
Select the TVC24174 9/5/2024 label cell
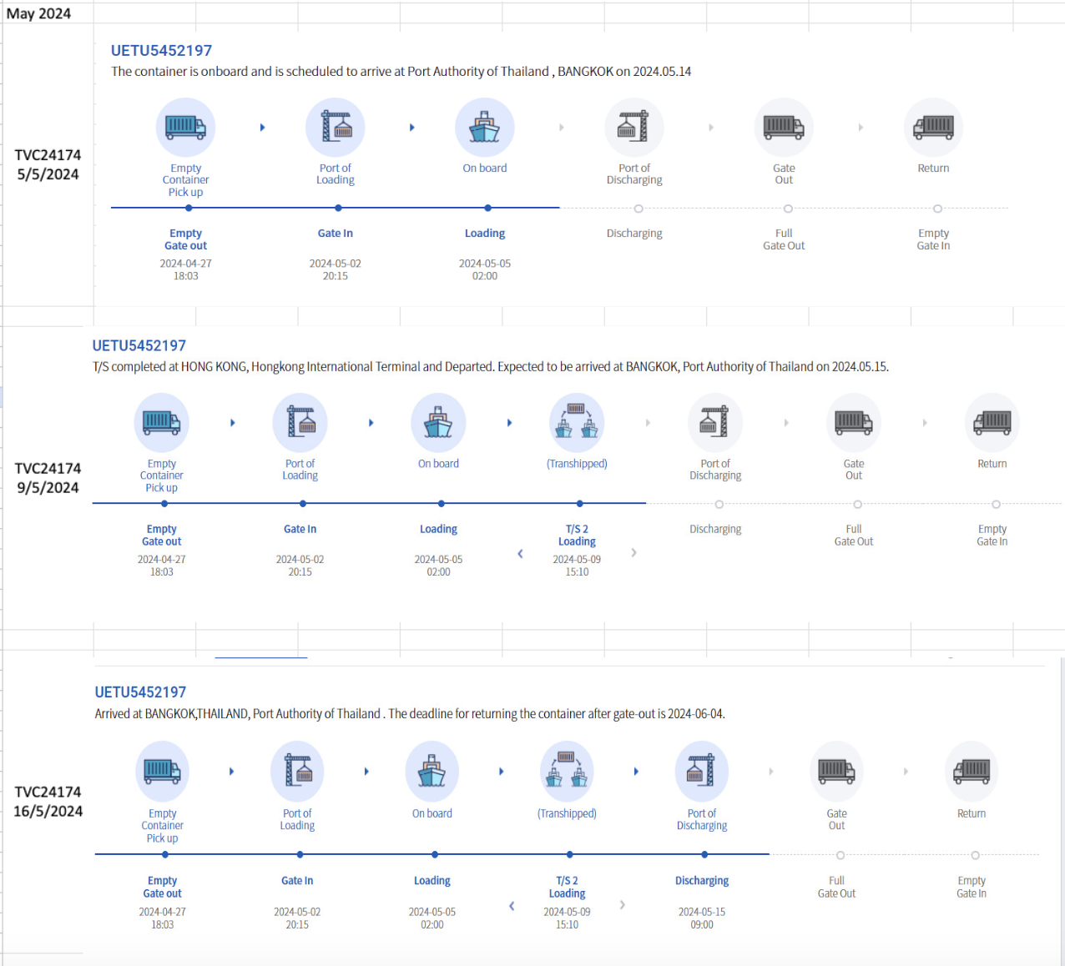48,478
